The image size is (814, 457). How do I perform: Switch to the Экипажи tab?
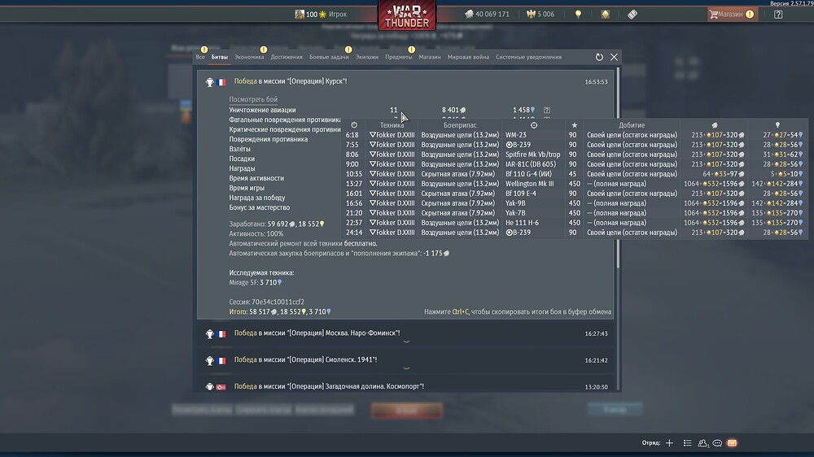(367, 57)
